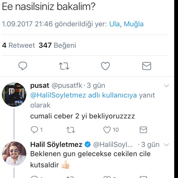View the 347 Beğeni list

tap(57, 45)
